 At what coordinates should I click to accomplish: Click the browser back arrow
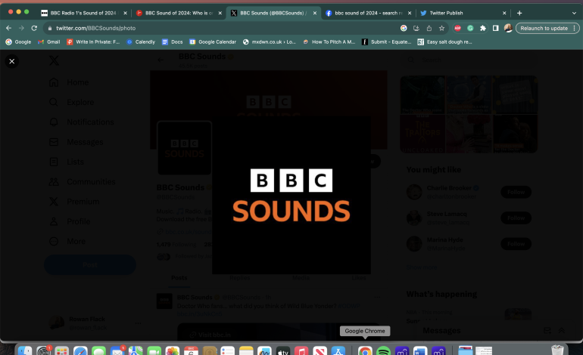pos(8,28)
